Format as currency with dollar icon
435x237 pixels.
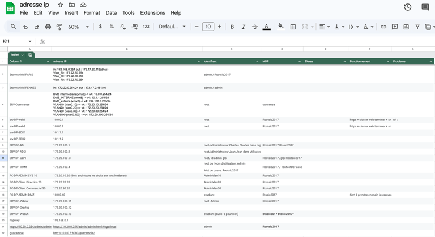point(100,27)
